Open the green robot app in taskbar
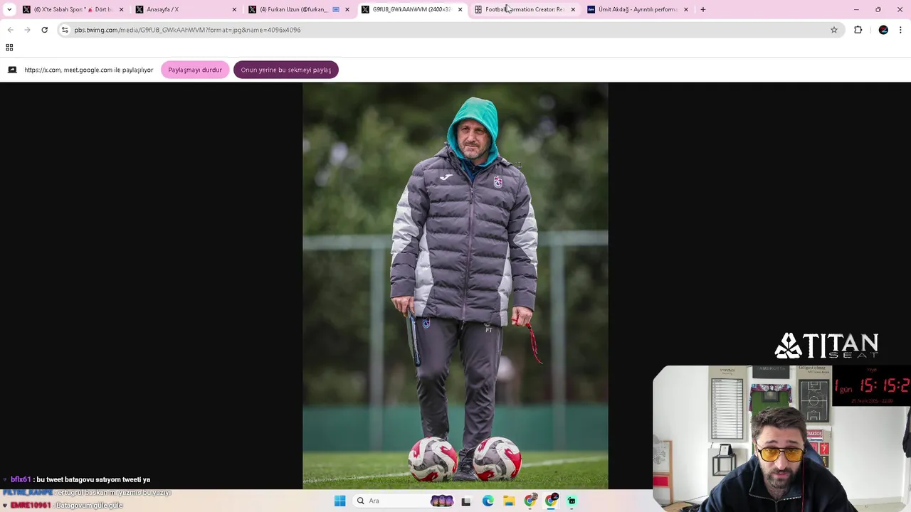911x512 pixels. coord(572,501)
